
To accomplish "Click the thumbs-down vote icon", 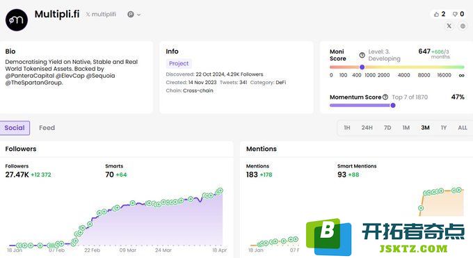I will pyautogui.click(x=455, y=14).
